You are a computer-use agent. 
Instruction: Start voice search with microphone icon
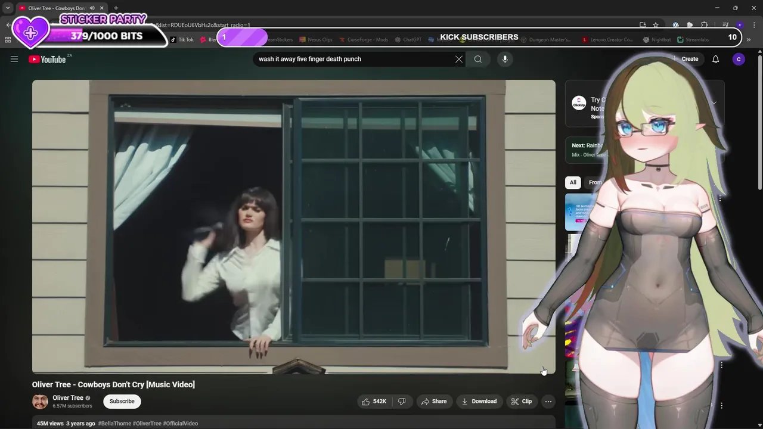pos(505,59)
